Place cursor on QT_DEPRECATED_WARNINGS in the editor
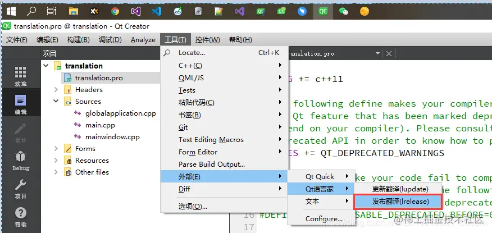This screenshot has width=492, height=233. tap(382, 153)
